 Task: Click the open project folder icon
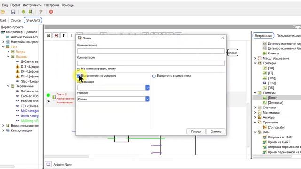pos(3,12)
